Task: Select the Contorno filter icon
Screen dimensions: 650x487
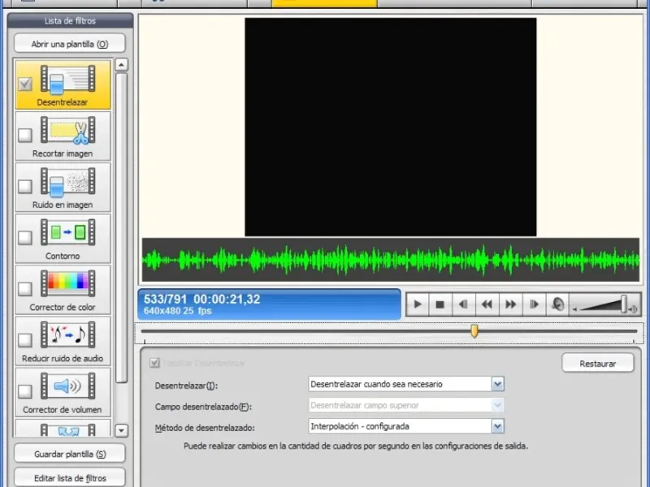Action: coord(68,232)
